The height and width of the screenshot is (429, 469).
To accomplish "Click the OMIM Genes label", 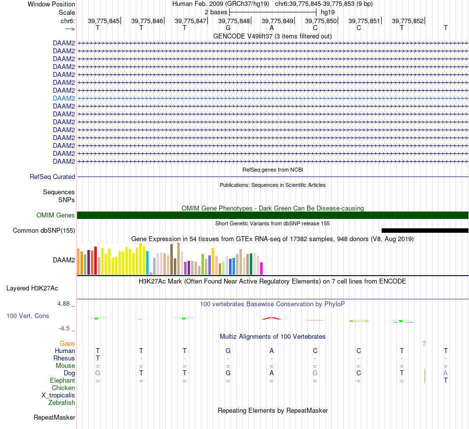I will (x=55, y=215).
